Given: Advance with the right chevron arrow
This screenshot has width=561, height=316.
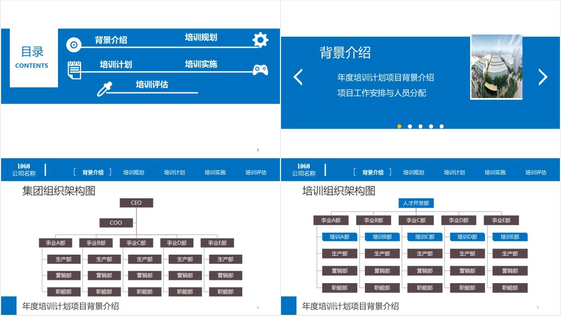Looking at the screenshot, I should pos(542,77).
